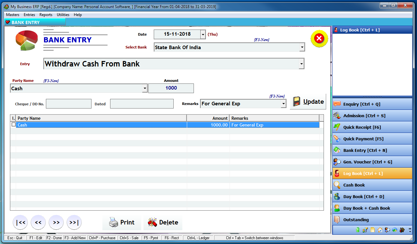Switch to the Reports menu
The height and width of the screenshot is (244, 417).
point(46,14)
